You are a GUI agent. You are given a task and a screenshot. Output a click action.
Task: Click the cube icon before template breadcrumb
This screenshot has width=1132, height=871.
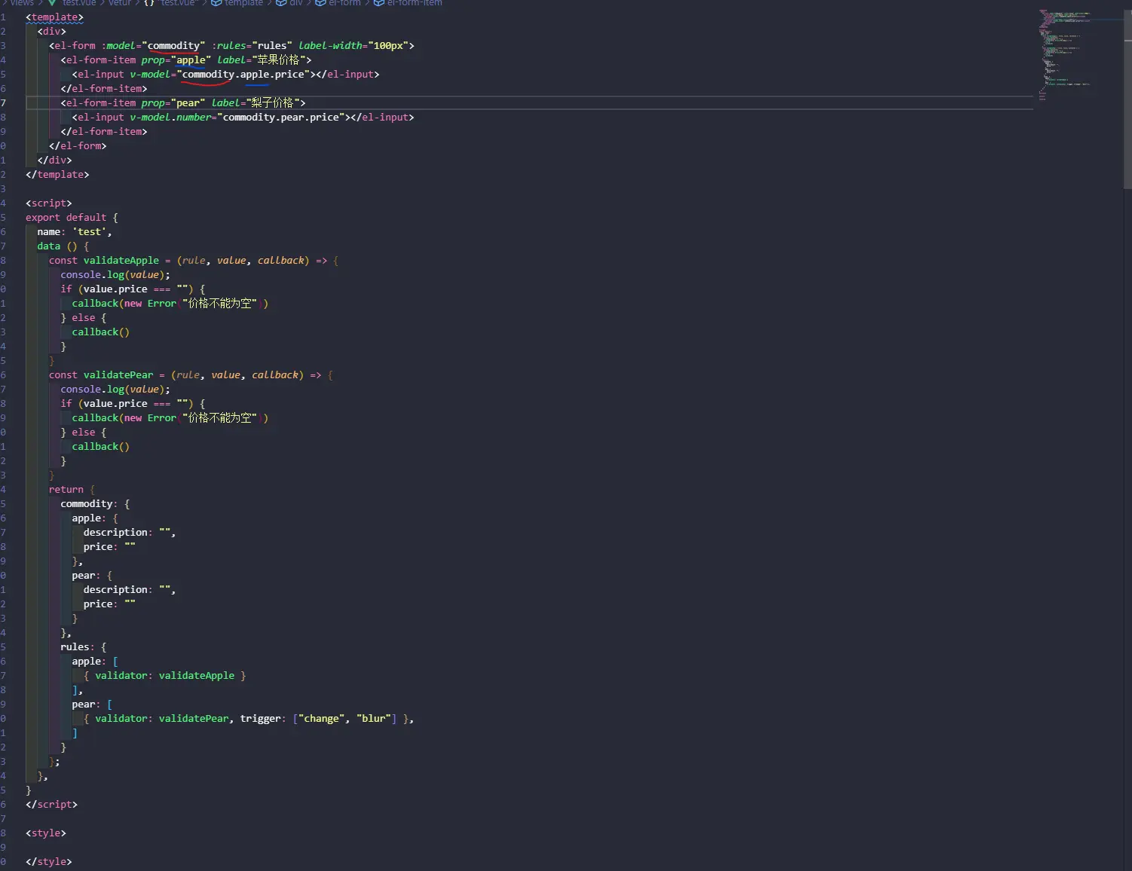point(216,3)
